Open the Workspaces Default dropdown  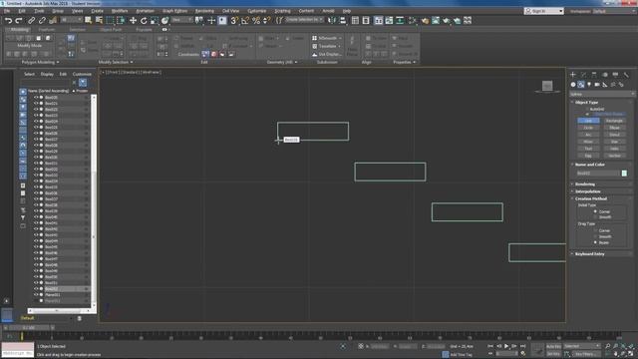click(615, 11)
